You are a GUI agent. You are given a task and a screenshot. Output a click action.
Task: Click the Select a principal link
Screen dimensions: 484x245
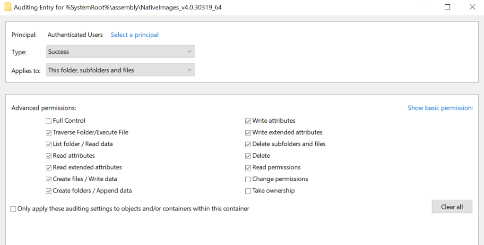[135, 35]
